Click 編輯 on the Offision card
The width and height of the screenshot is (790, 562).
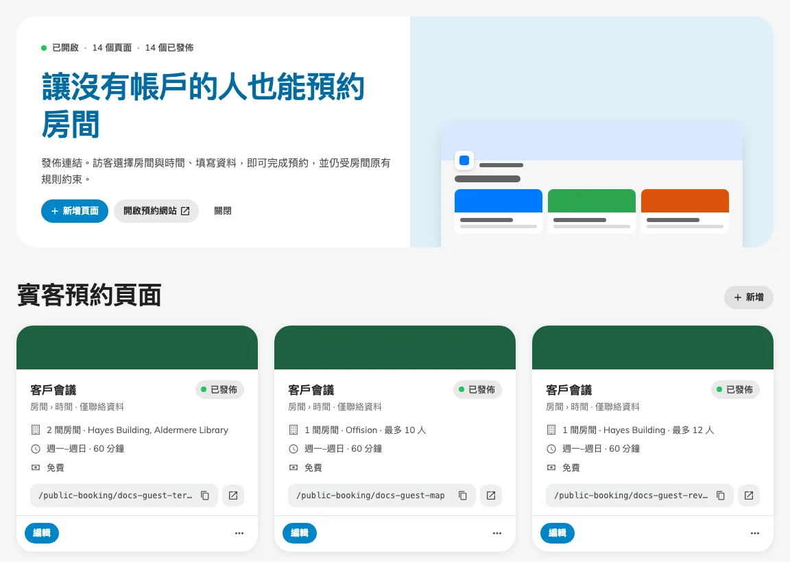pos(300,533)
